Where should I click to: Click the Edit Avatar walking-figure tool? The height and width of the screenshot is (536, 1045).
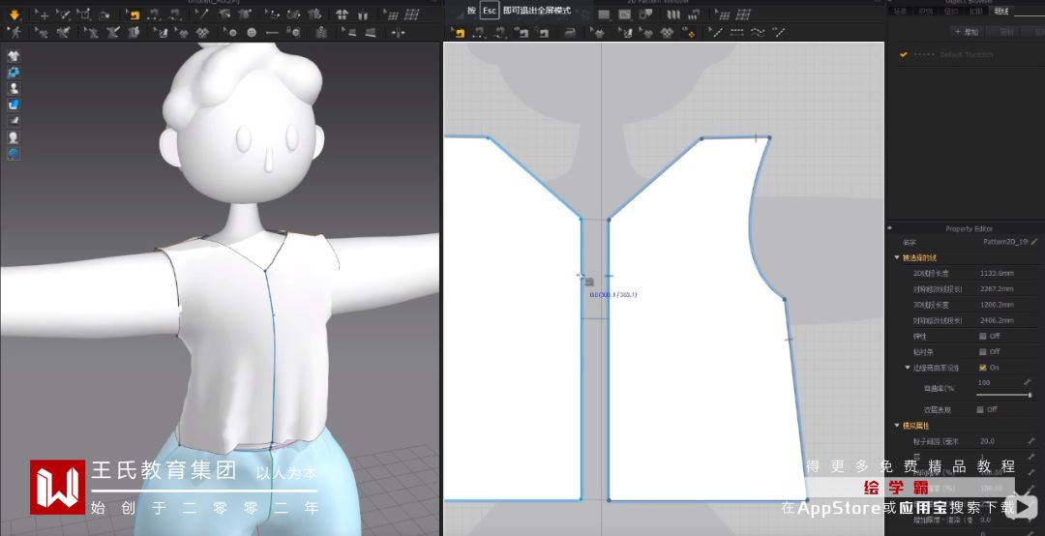point(15,33)
